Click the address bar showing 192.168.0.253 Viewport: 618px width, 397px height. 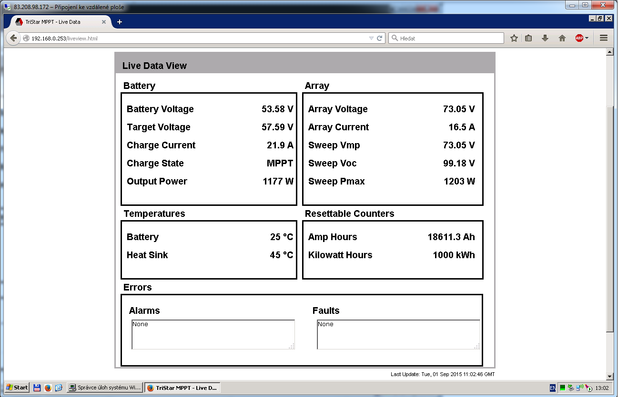191,39
